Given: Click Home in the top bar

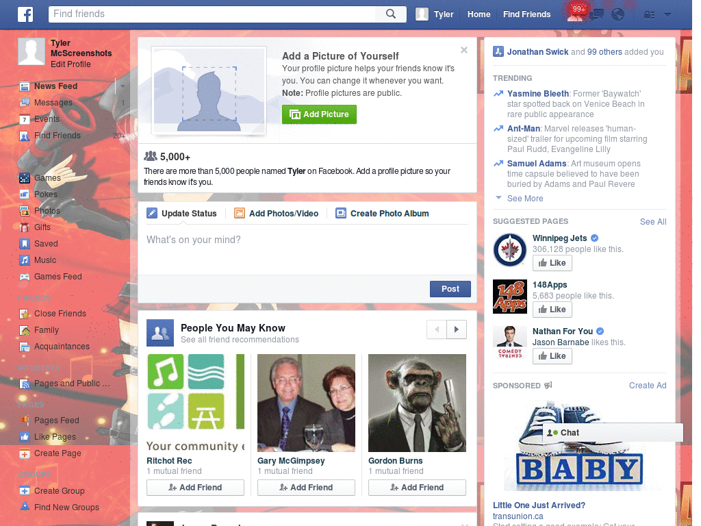Looking at the screenshot, I should 479,14.
